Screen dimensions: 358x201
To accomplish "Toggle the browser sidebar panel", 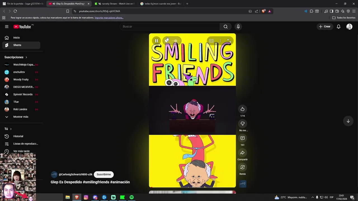I will pyautogui.click(x=331, y=11).
